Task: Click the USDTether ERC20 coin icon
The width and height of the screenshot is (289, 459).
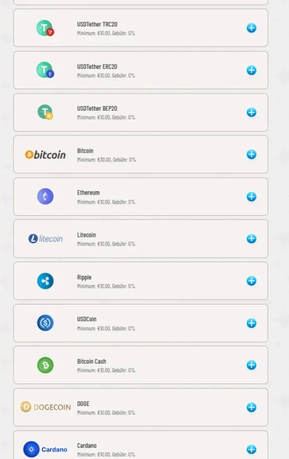Action: click(45, 70)
